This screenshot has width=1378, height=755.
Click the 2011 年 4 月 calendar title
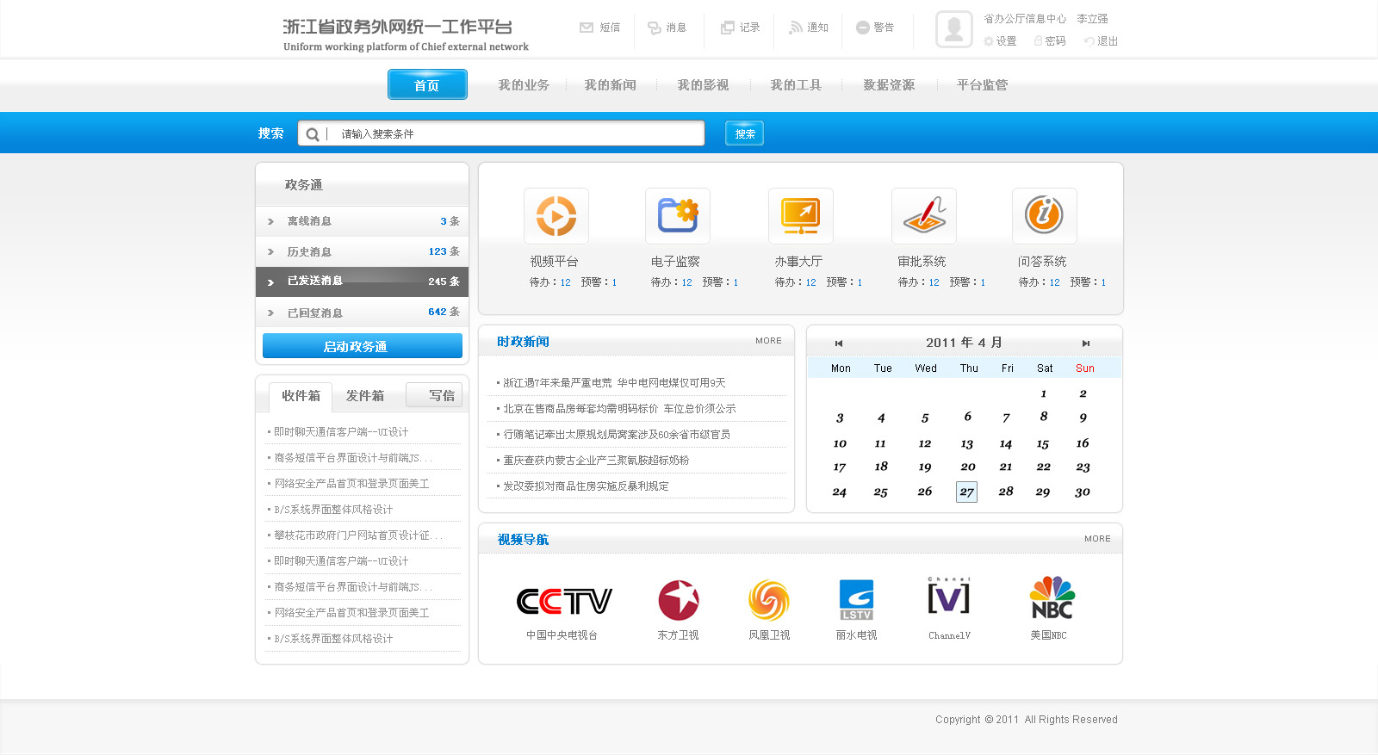(x=964, y=343)
